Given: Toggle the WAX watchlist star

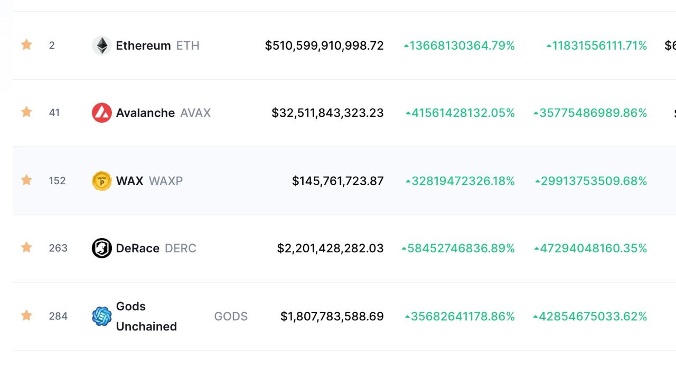Looking at the screenshot, I should (26, 180).
